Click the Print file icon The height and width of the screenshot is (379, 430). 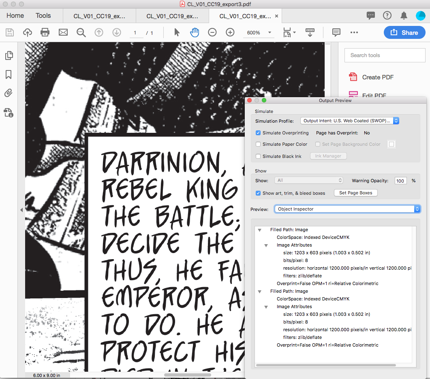tap(45, 32)
